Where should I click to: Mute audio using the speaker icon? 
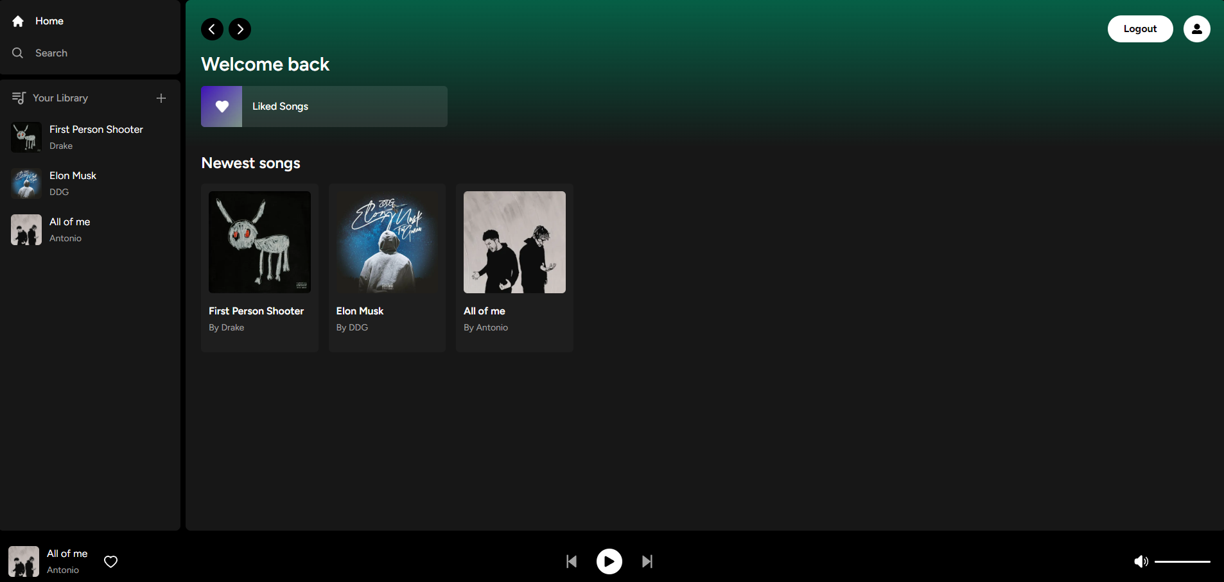tap(1141, 562)
